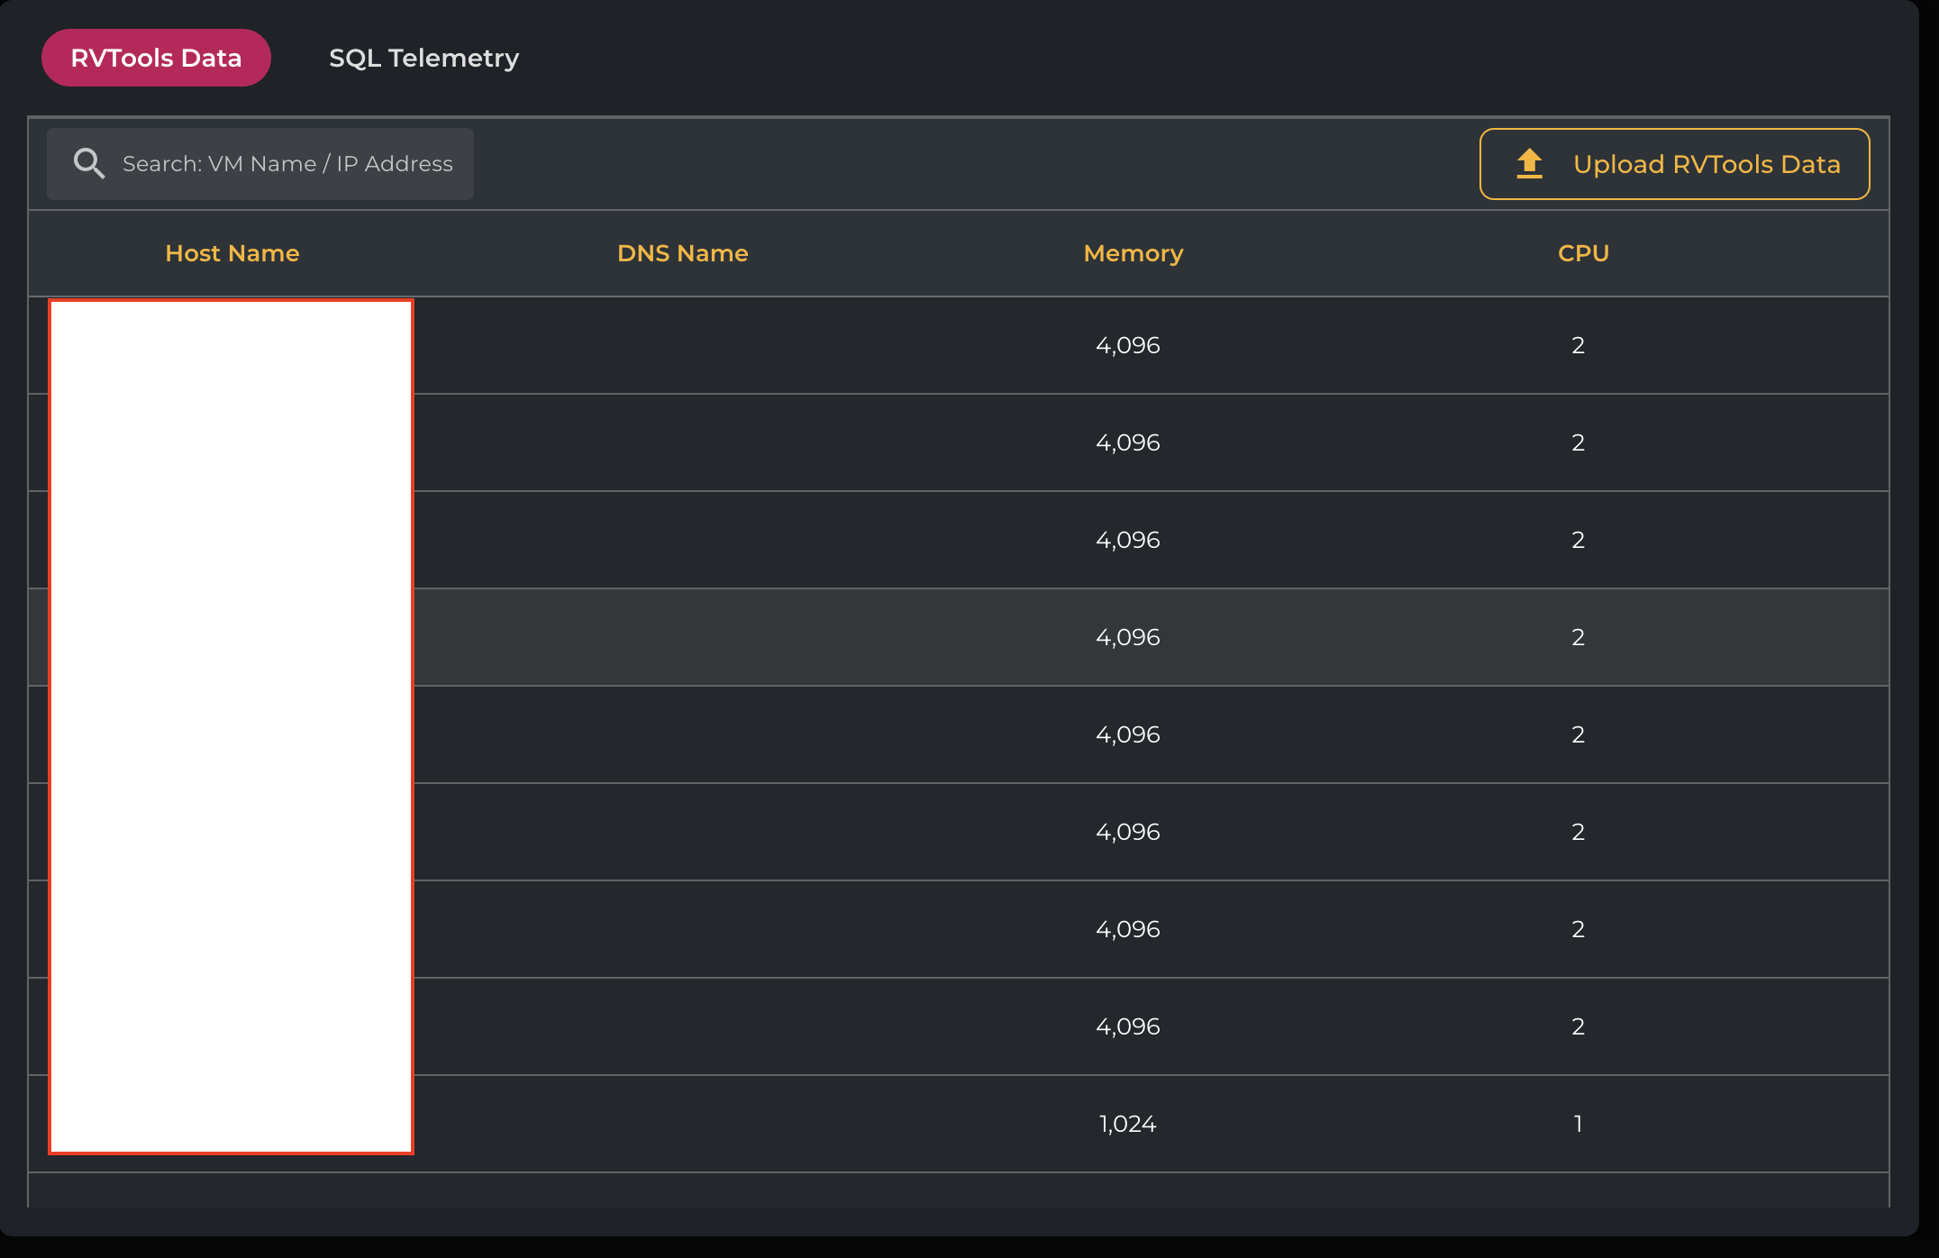The height and width of the screenshot is (1258, 1939).
Task: Click CPU value 1 in last row
Action: coord(1578,1124)
